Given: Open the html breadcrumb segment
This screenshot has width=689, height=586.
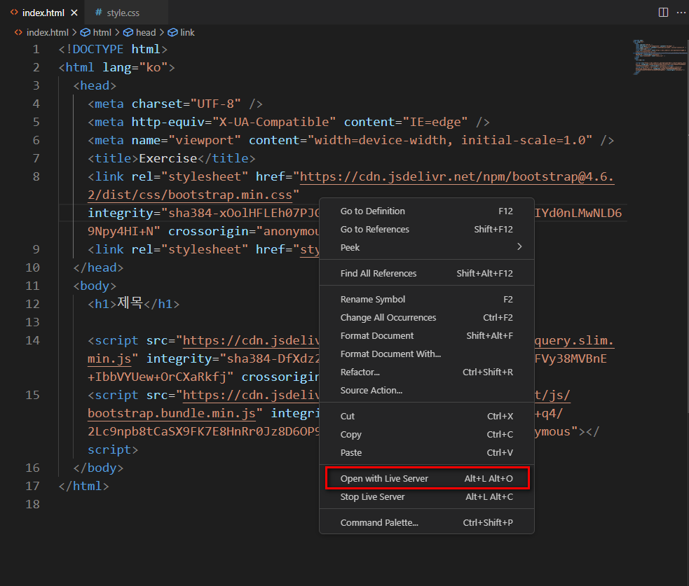Looking at the screenshot, I should tap(102, 32).
